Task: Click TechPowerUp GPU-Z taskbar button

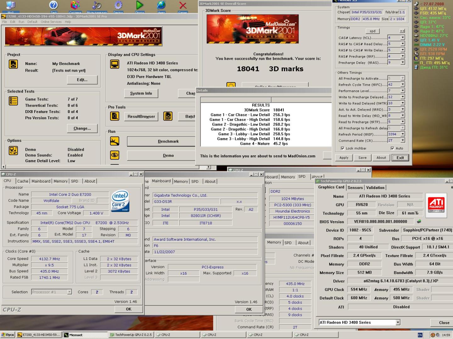Action: pos(131,335)
